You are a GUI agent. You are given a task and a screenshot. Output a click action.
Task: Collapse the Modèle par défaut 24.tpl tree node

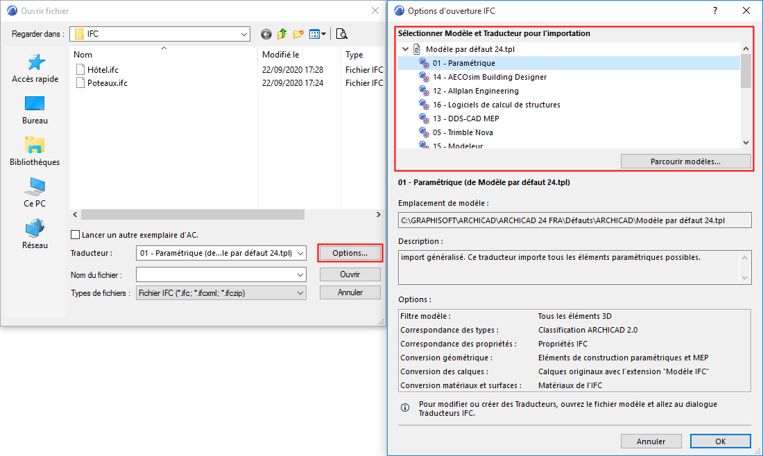click(405, 49)
